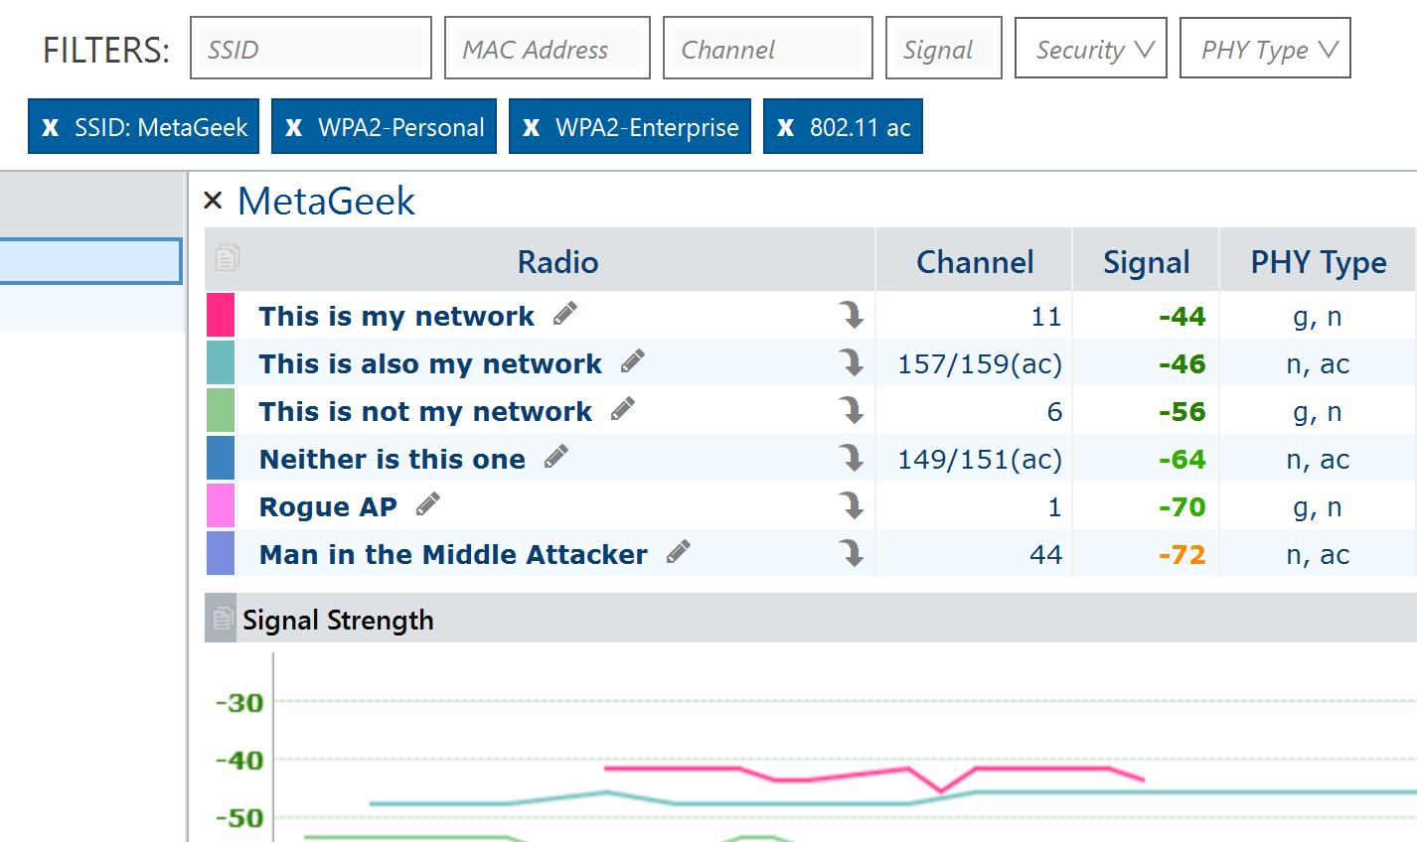Viewport: 1417px width, 842px height.
Task: Select 'This is also my network' radio name
Action: pos(430,363)
